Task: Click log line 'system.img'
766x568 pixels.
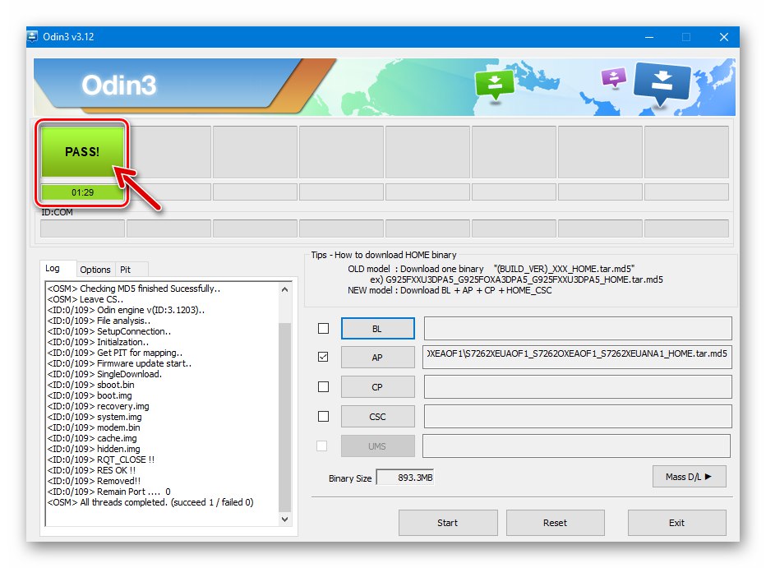Action: (95, 417)
